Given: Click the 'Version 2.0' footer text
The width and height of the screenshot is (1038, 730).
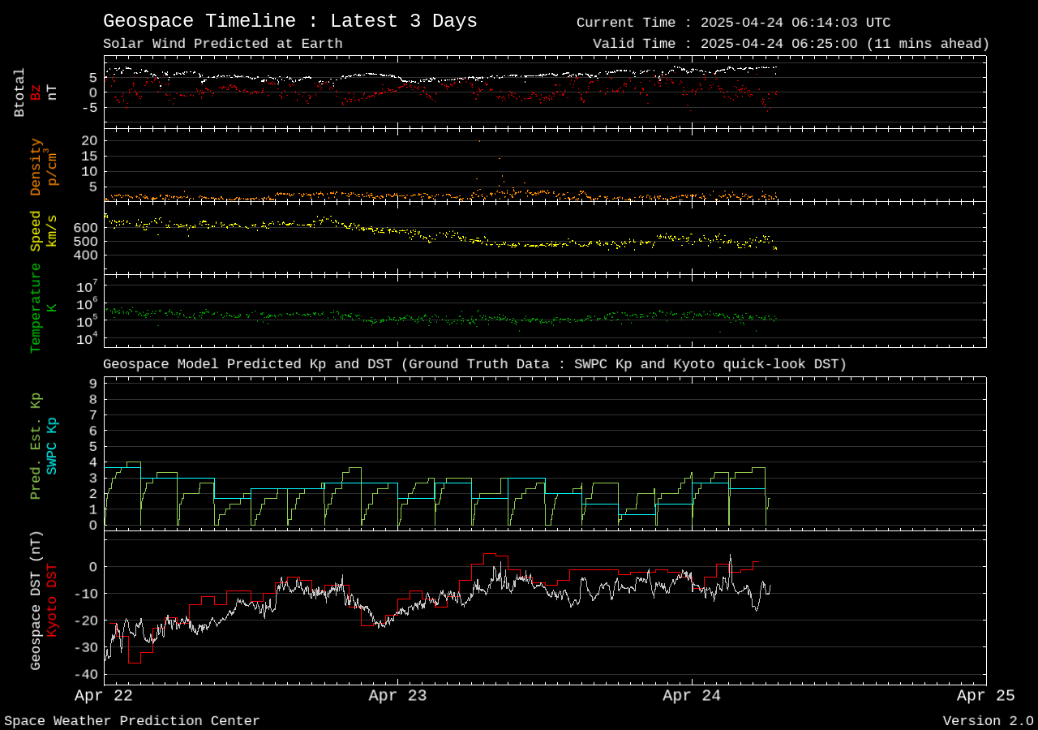Looking at the screenshot, I should coord(989,721).
